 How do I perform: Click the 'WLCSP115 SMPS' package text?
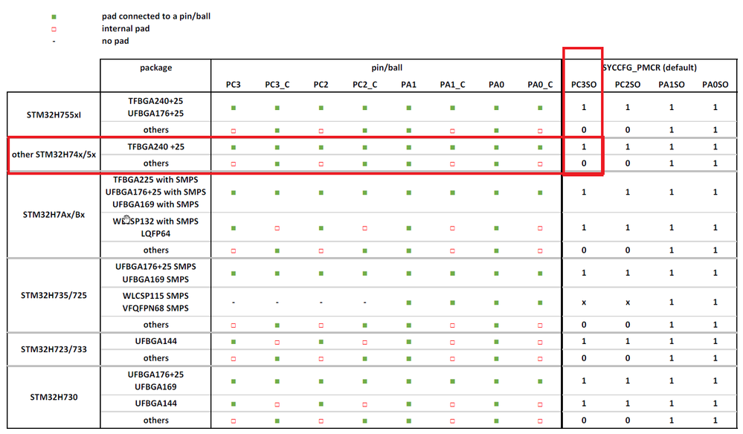[155, 296]
